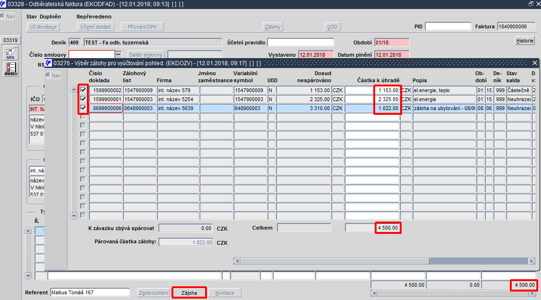Open the ÚKOLY tasks icon
Viewport: 541px width, 300px height.
coord(11,69)
